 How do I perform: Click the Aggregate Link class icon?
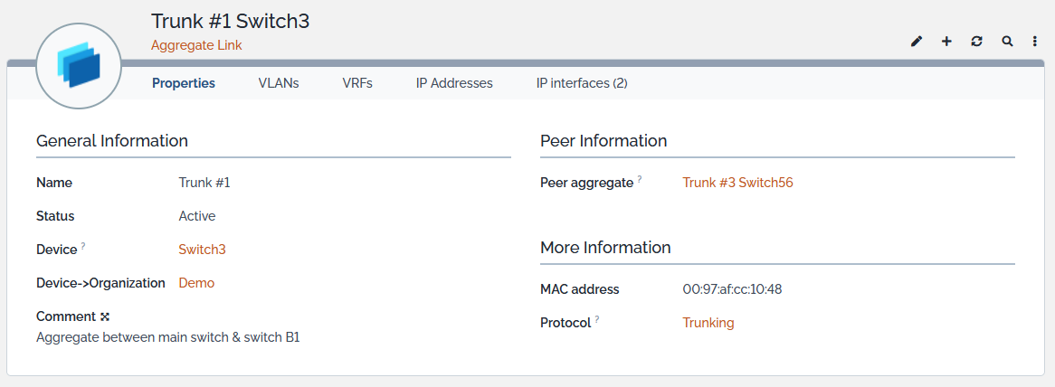[78, 67]
